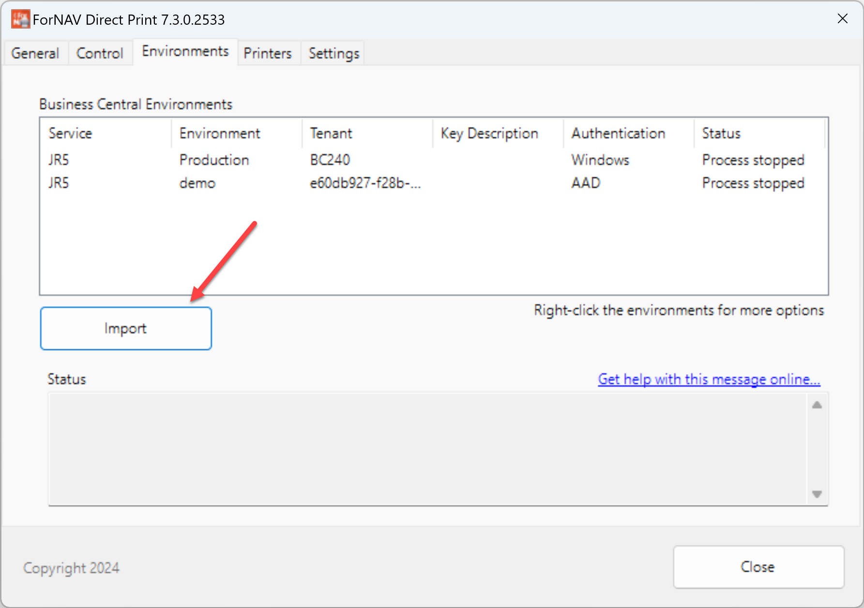Click the Status column header in the table

[x=759, y=133]
